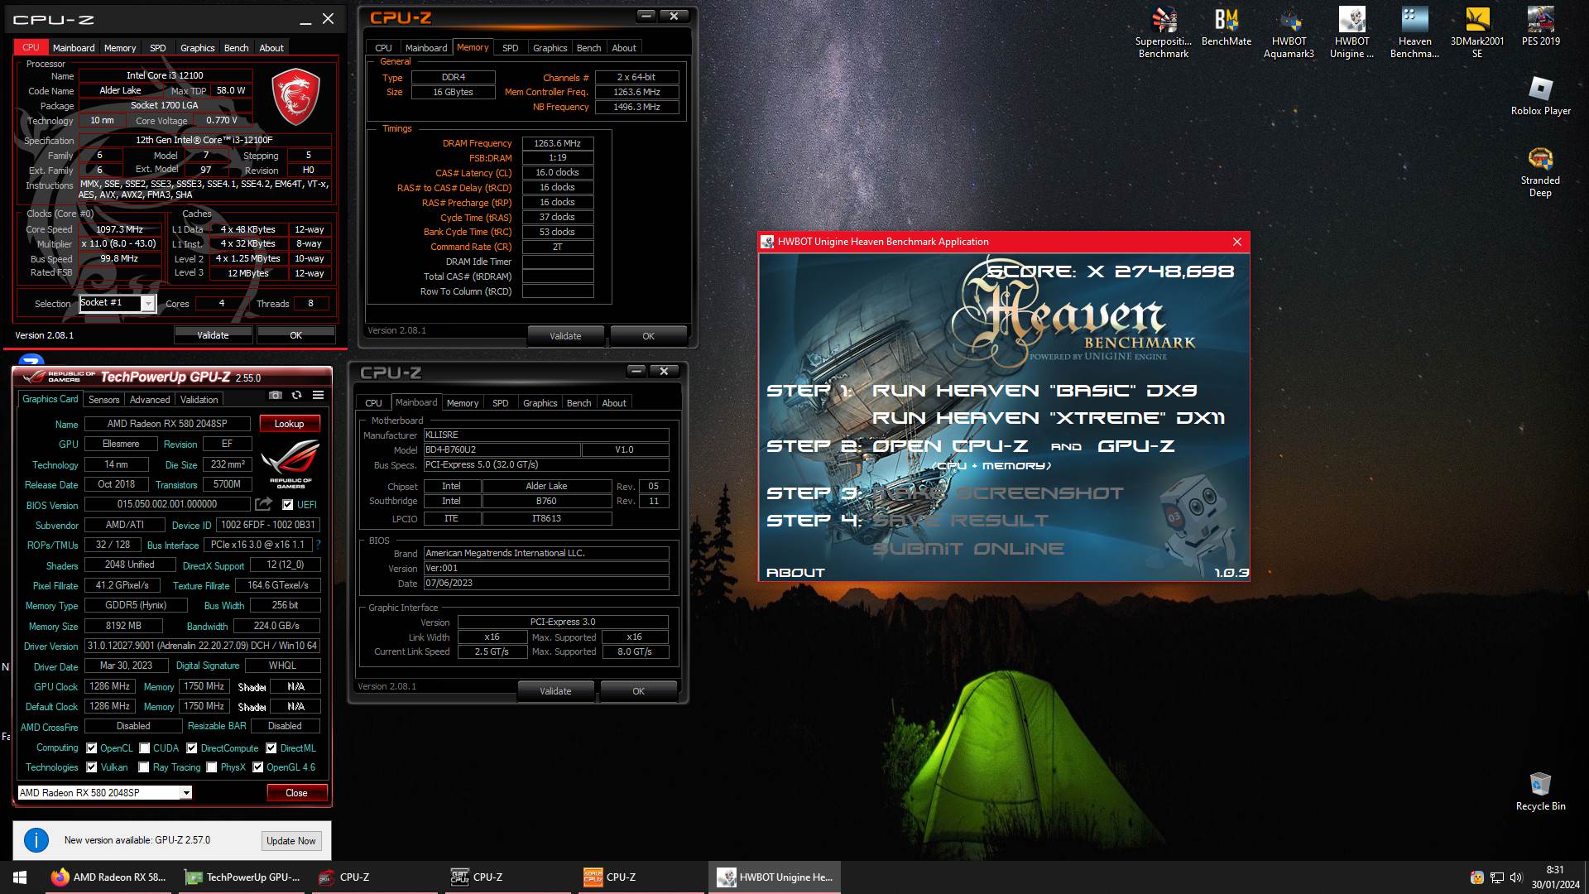
Task: Click the ROG logo in GPU-Z
Action: [290, 464]
